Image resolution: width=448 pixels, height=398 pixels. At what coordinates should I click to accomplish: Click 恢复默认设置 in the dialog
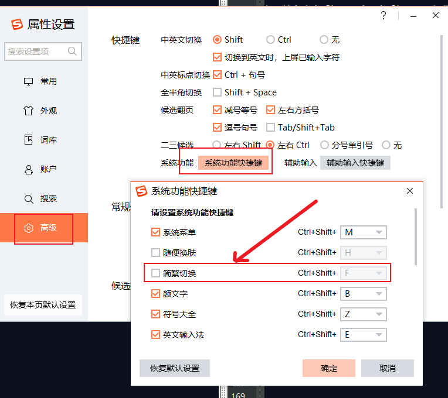pyautogui.click(x=175, y=368)
